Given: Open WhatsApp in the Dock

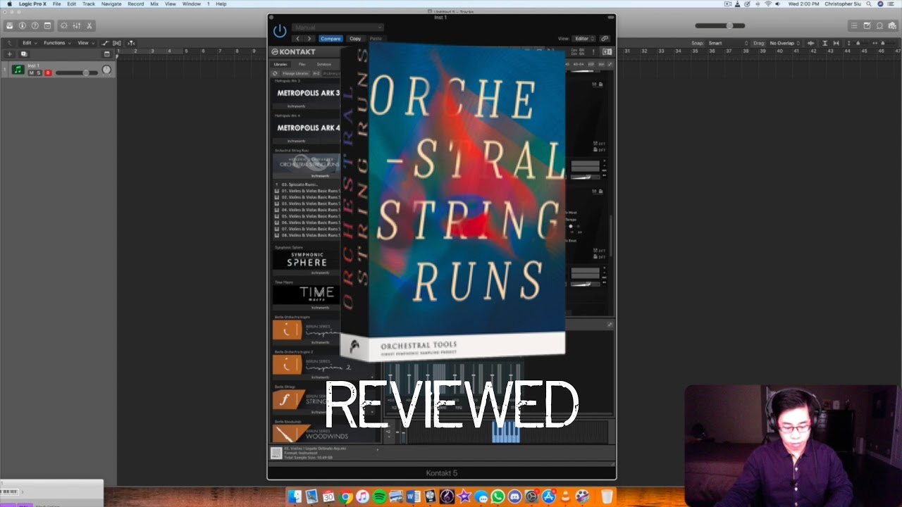Looking at the screenshot, I should pos(498,496).
